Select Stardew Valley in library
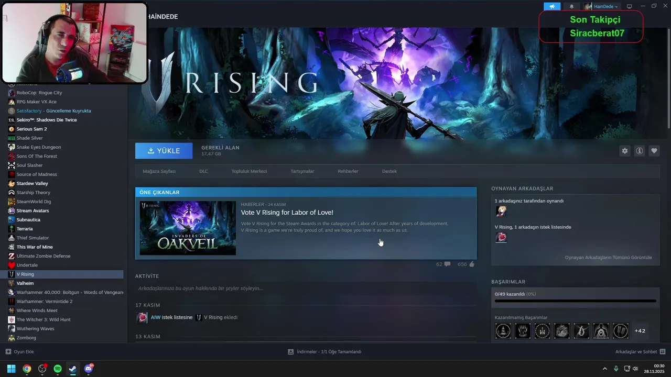 tap(32, 183)
